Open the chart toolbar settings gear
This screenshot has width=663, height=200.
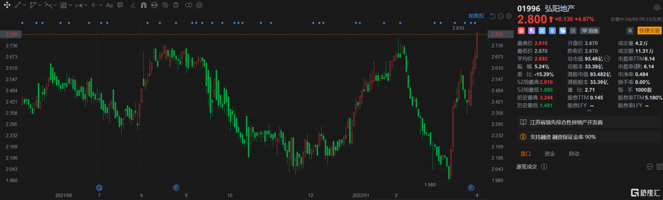pyautogui.click(x=199, y=5)
